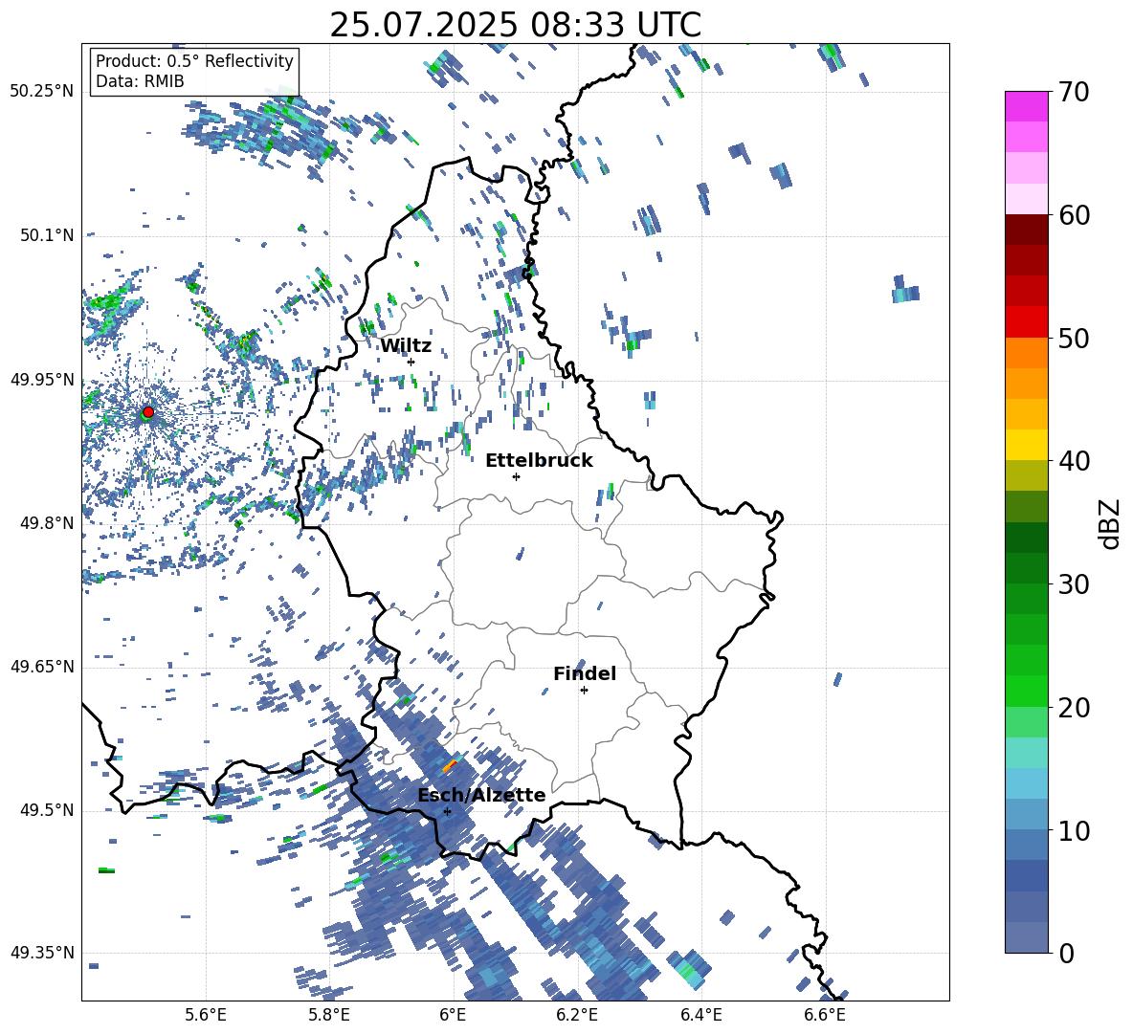Viewport: 1133px width, 1034px height.
Task: Click the 49.5°N latitude label
Action: (47, 811)
